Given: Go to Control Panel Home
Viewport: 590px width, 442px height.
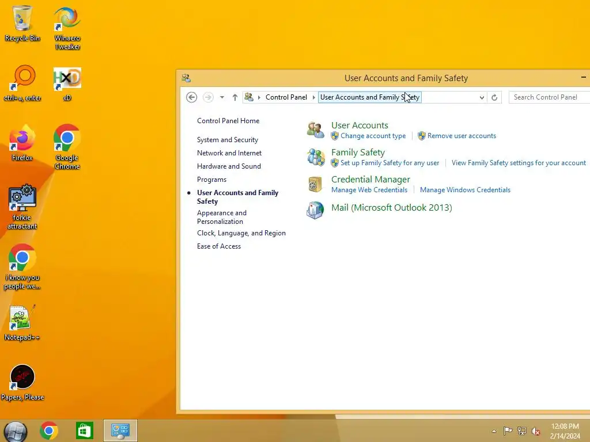Looking at the screenshot, I should pos(228,121).
